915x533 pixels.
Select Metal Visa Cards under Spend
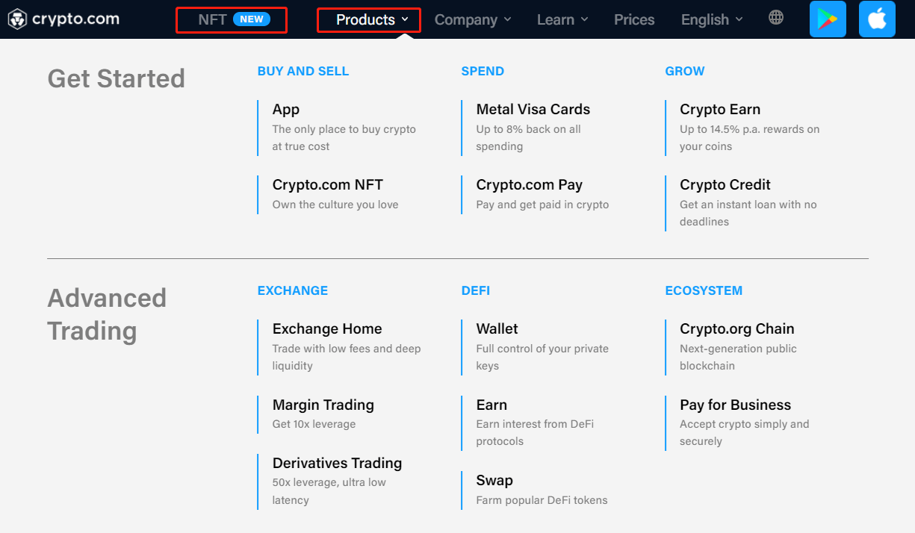coord(533,109)
